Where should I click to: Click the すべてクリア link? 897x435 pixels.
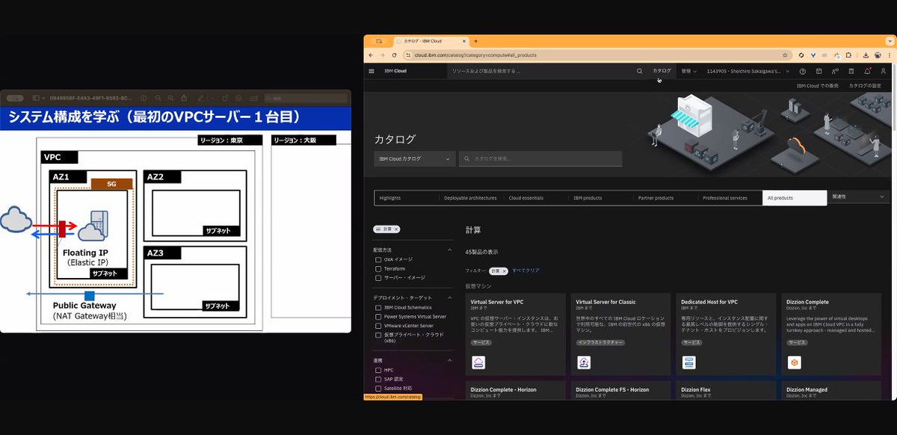coord(525,271)
